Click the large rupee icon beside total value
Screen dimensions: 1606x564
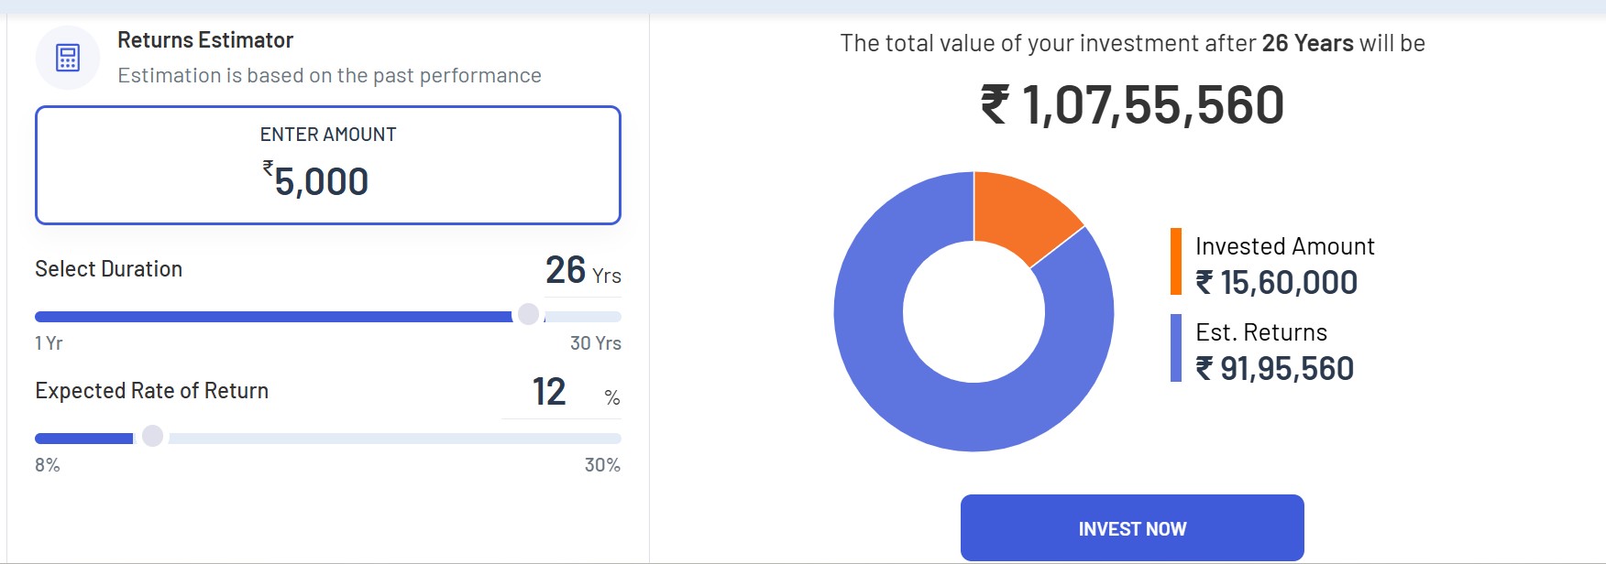point(995,103)
